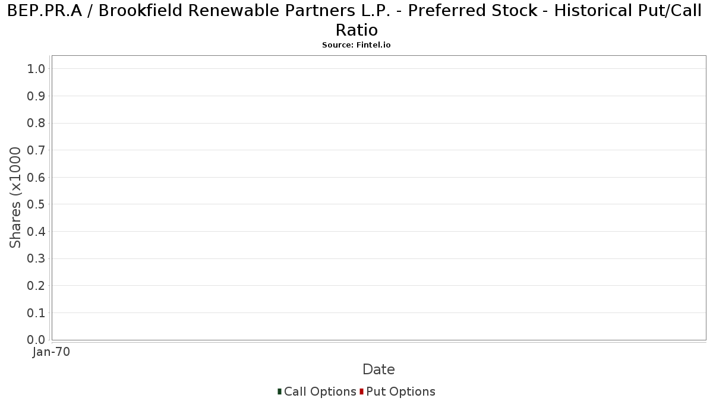Select the 0.3 y-axis tick label
Screen dimensions: 713x401
36,259
